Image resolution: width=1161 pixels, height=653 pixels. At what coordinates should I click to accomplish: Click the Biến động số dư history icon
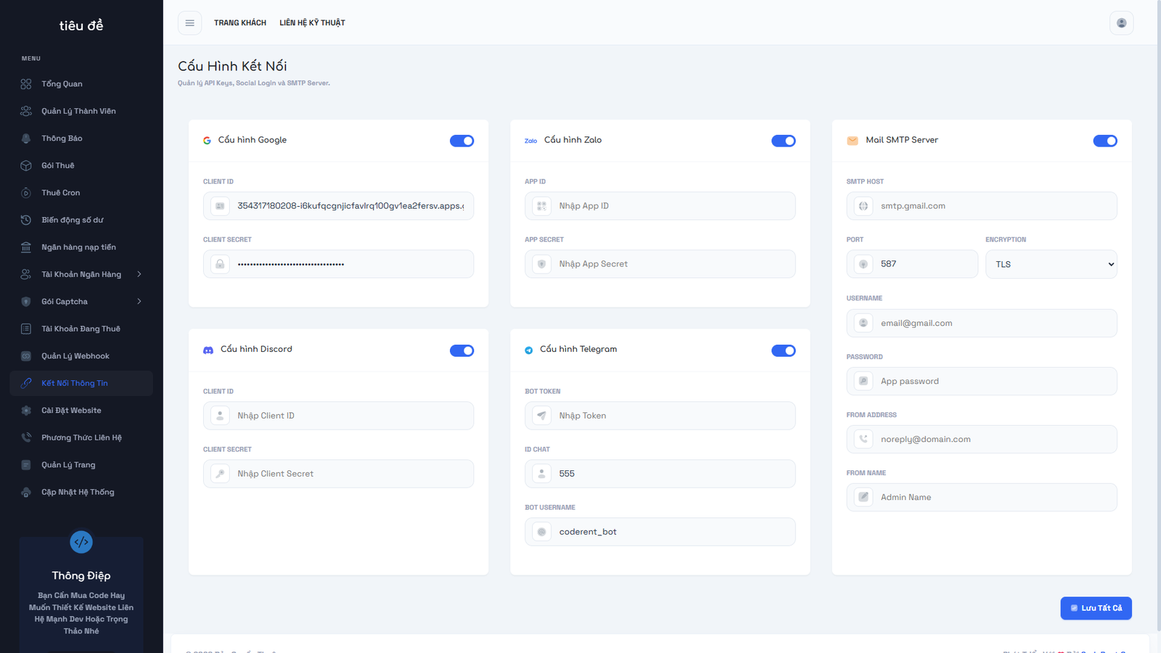[x=26, y=220]
